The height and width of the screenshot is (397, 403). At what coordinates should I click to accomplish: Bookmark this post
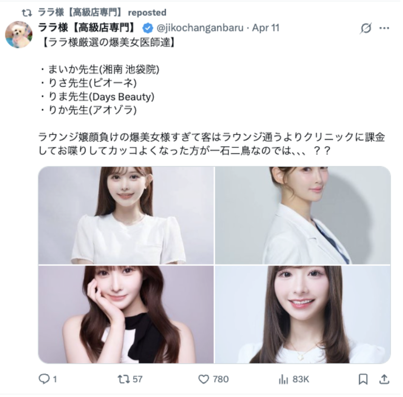tap(363, 379)
